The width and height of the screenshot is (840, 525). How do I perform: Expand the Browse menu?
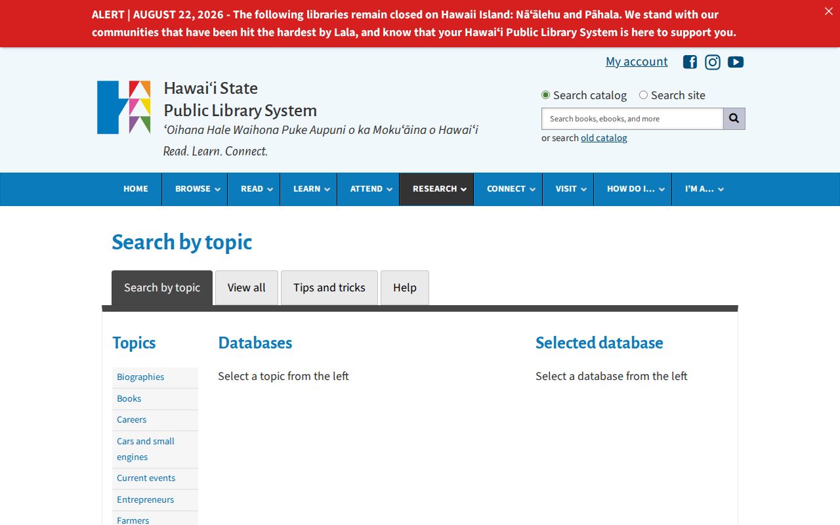195,189
